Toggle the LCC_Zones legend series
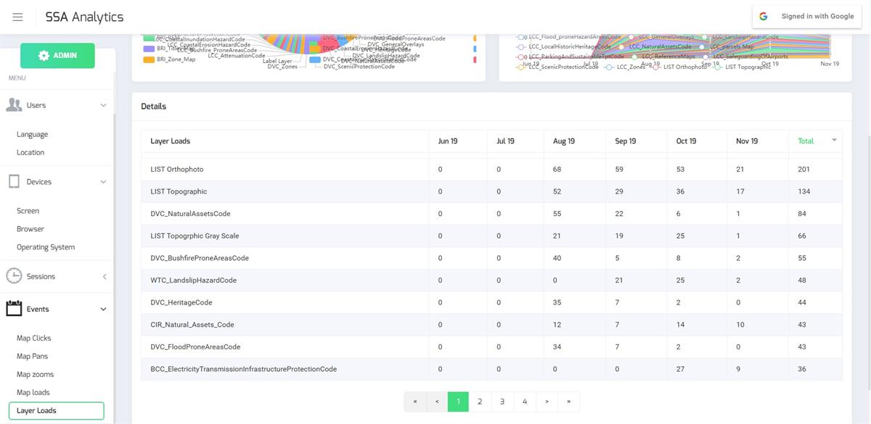This screenshot has height=424, width=871. click(625, 67)
